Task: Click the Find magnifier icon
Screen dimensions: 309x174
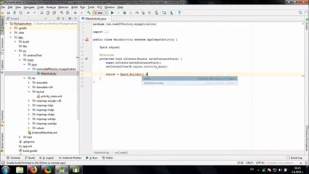Action: (x=62, y=13)
